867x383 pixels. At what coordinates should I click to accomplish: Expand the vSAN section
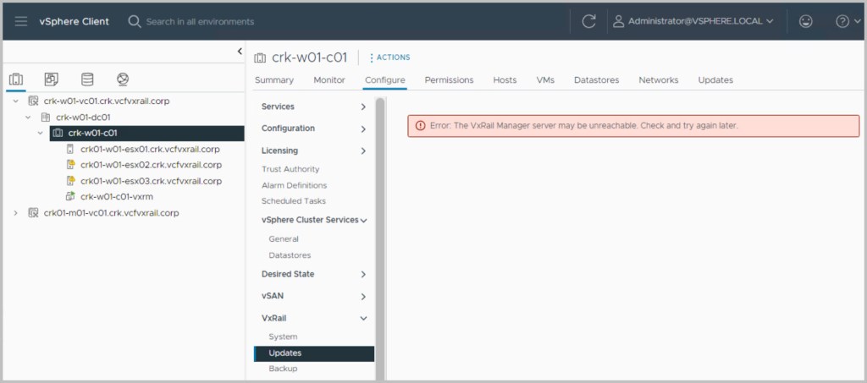pyautogui.click(x=363, y=297)
